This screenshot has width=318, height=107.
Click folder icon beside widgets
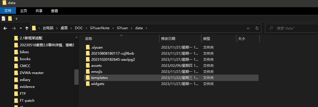88,84
